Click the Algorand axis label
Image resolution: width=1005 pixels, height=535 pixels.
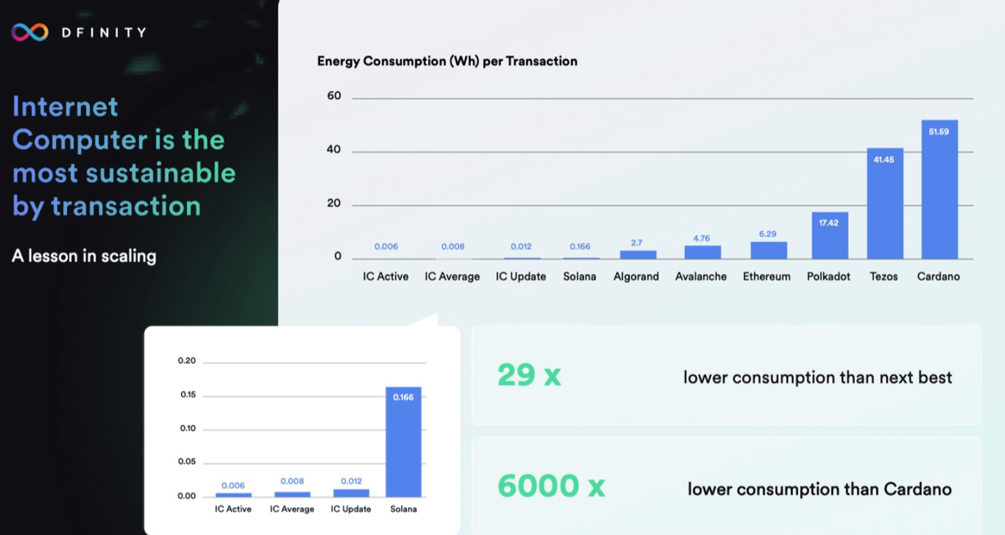tap(636, 276)
